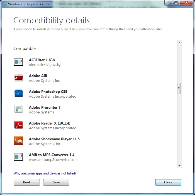Click the 'Compatible' section heading
195x195 pixels.
[25, 49]
